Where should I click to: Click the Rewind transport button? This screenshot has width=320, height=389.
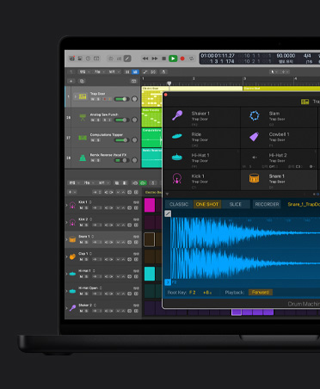coord(145,59)
